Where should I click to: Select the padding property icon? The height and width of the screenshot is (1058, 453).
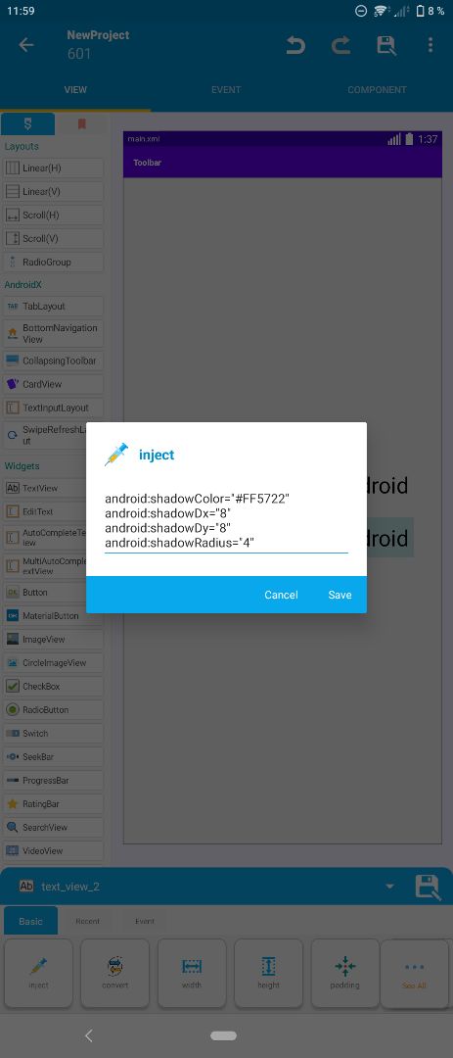point(345,973)
